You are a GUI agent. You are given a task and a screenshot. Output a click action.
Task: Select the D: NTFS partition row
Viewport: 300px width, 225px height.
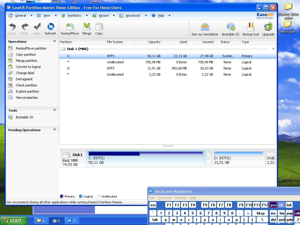pyautogui.click(x=168, y=68)
